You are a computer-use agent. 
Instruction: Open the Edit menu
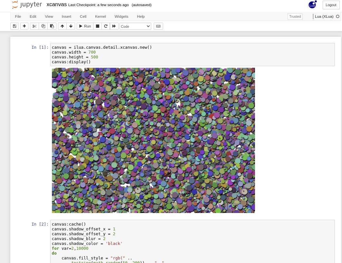tap(33, 16)
